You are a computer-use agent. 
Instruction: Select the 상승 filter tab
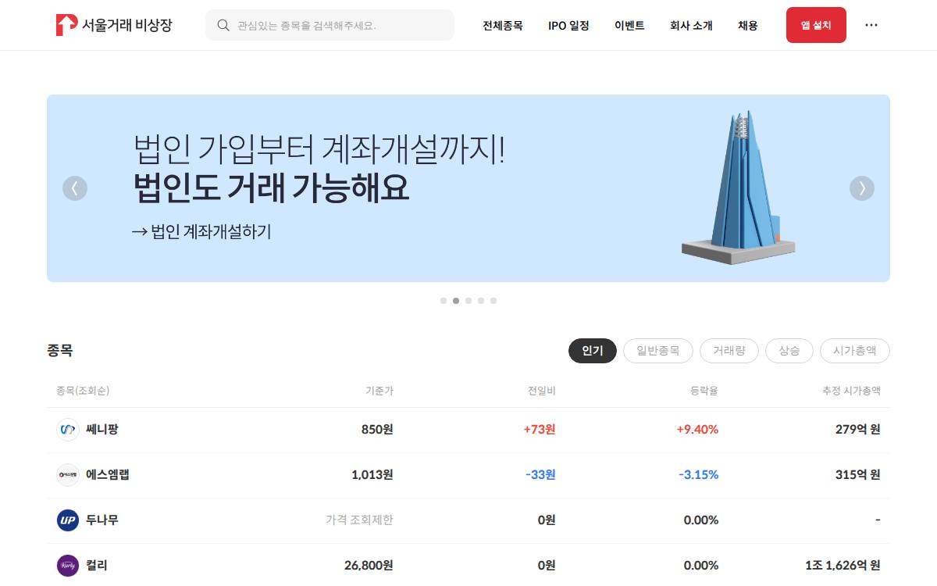coord(789,351)
